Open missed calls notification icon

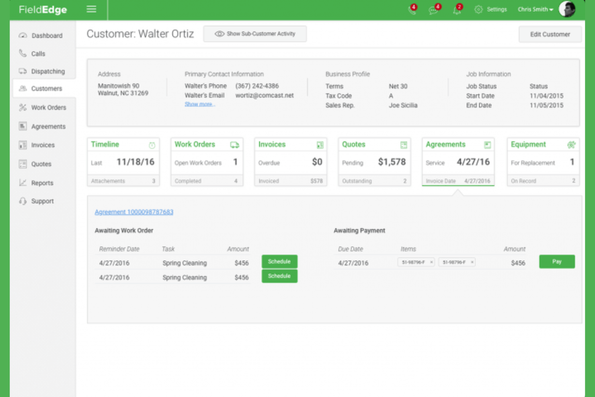point(413,9)
